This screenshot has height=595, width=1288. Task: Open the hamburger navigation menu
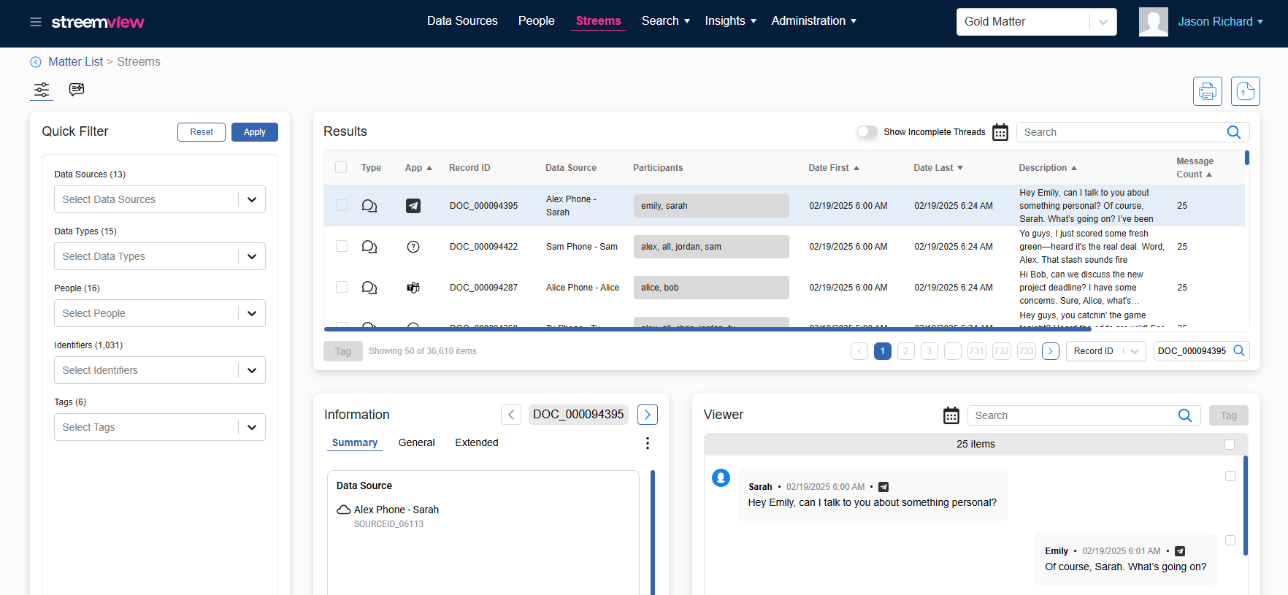point(36,22)
